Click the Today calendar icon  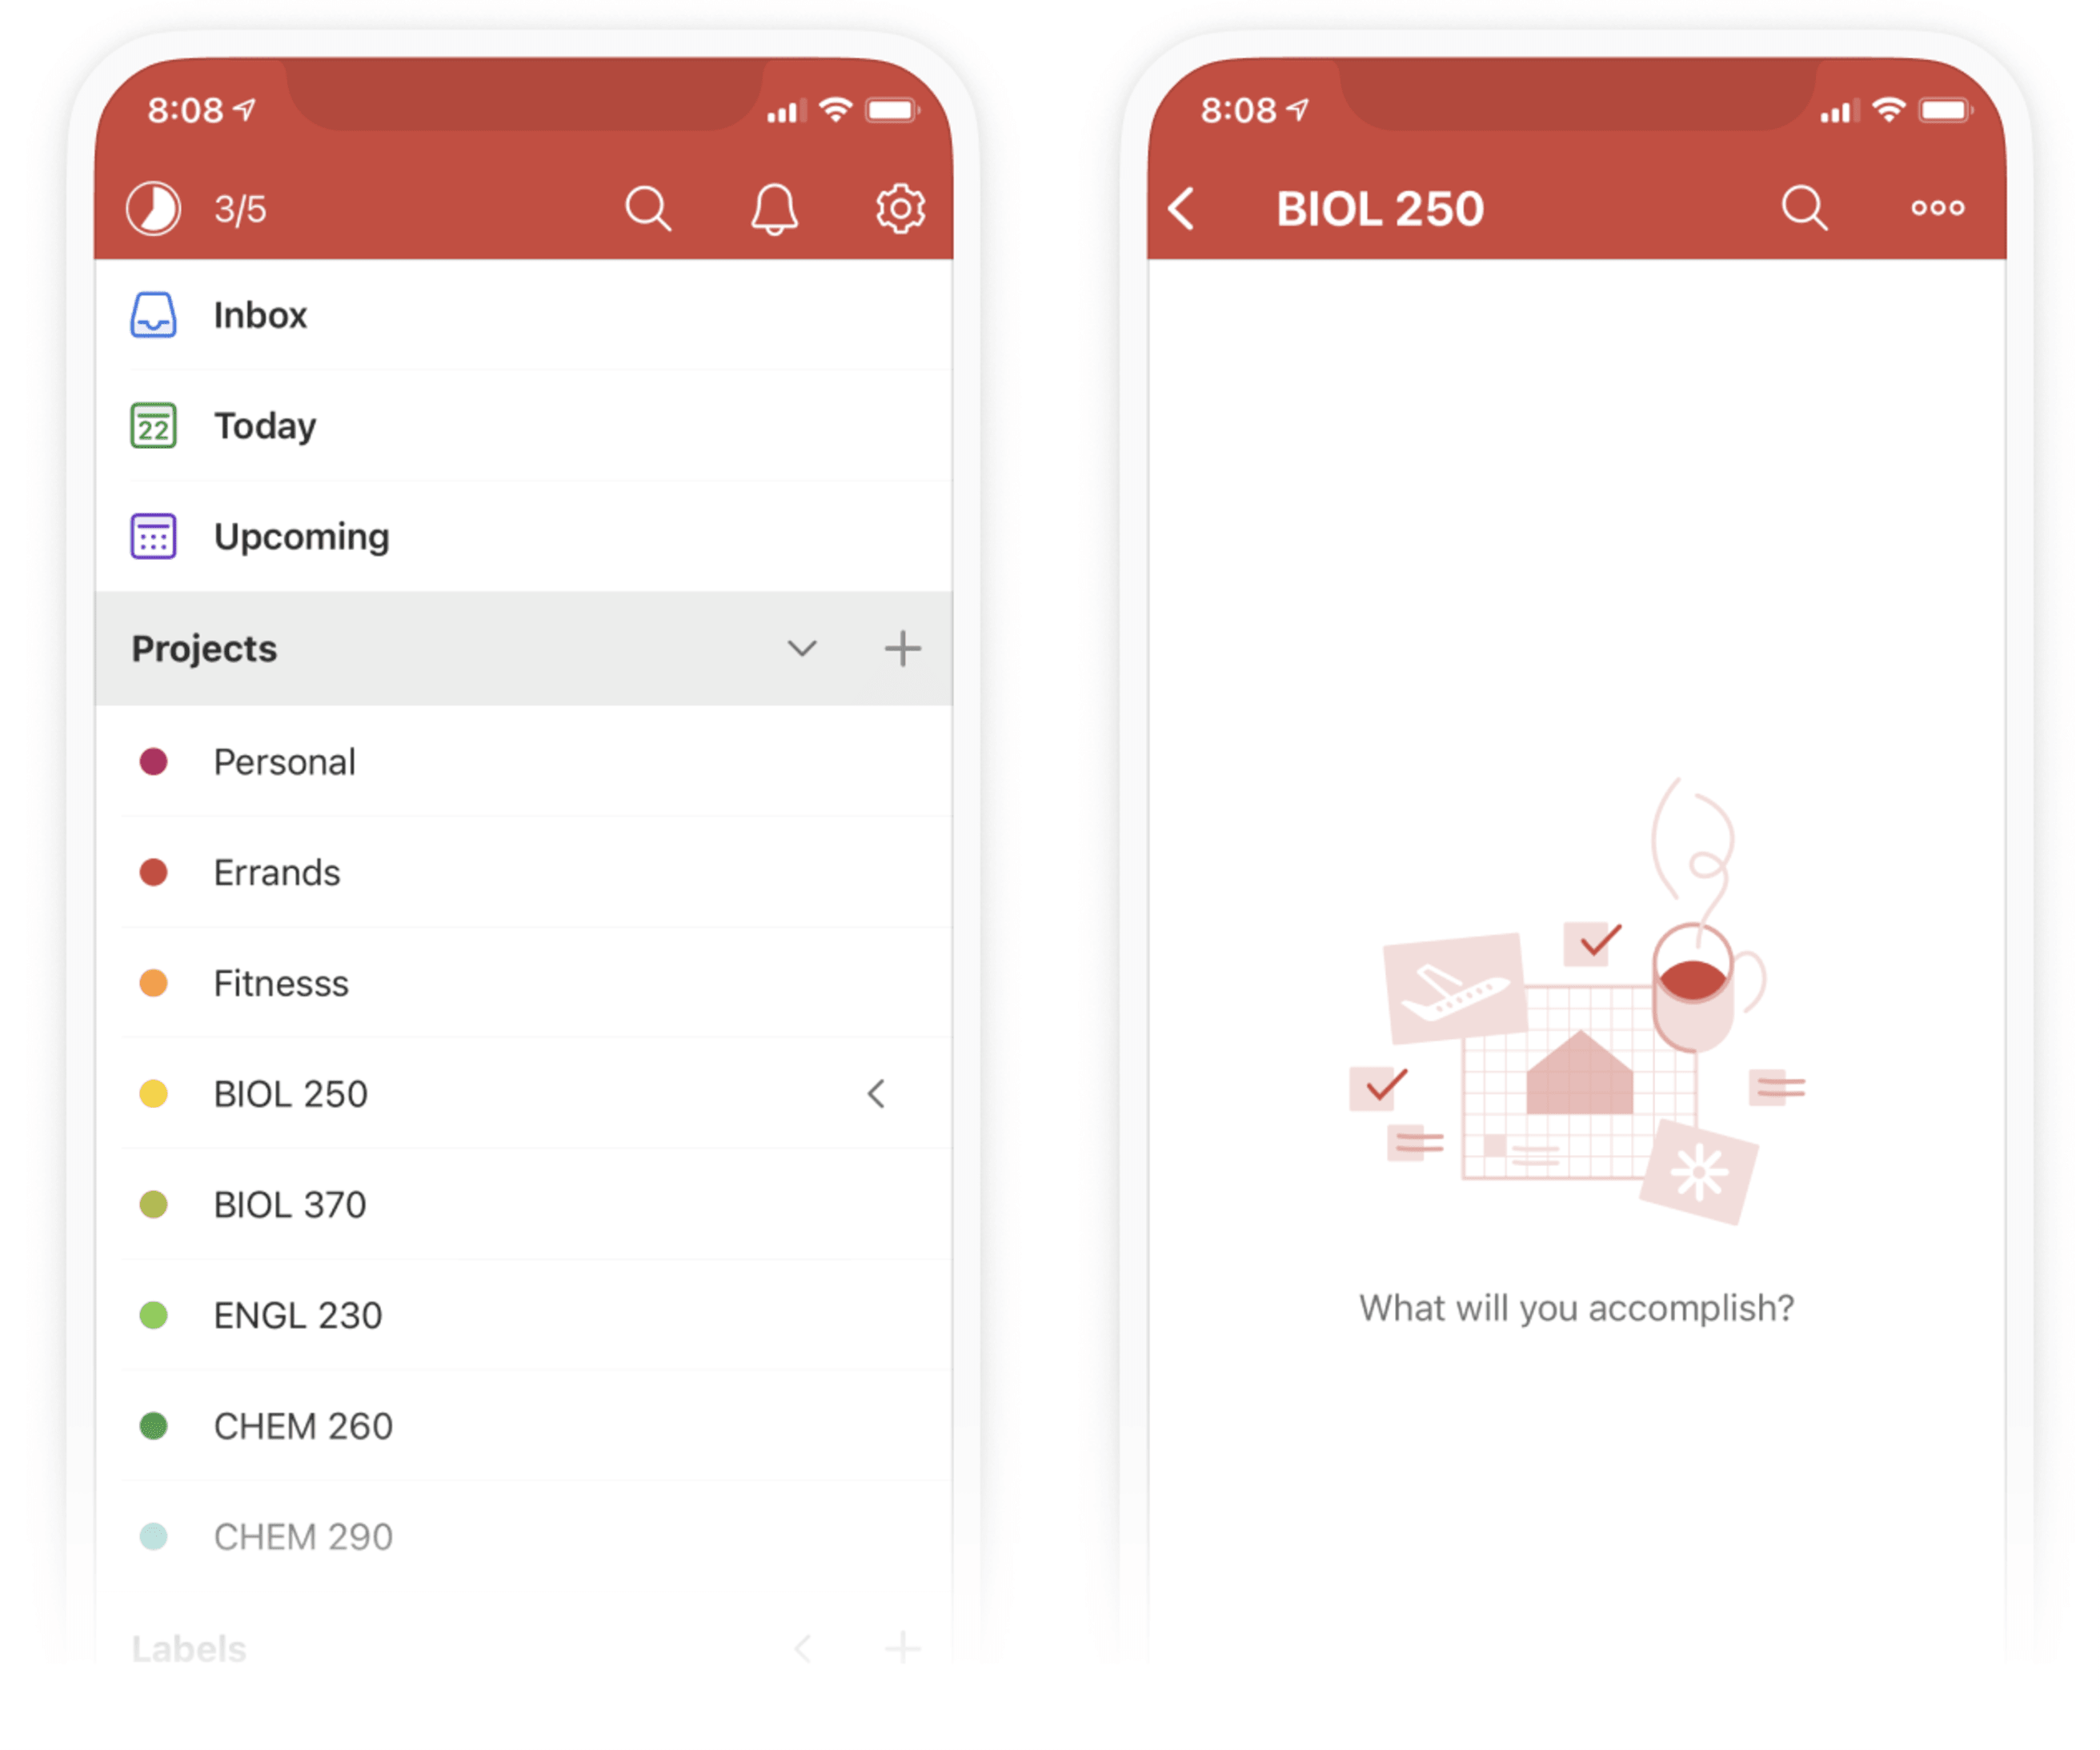click(x=155, y=424)
